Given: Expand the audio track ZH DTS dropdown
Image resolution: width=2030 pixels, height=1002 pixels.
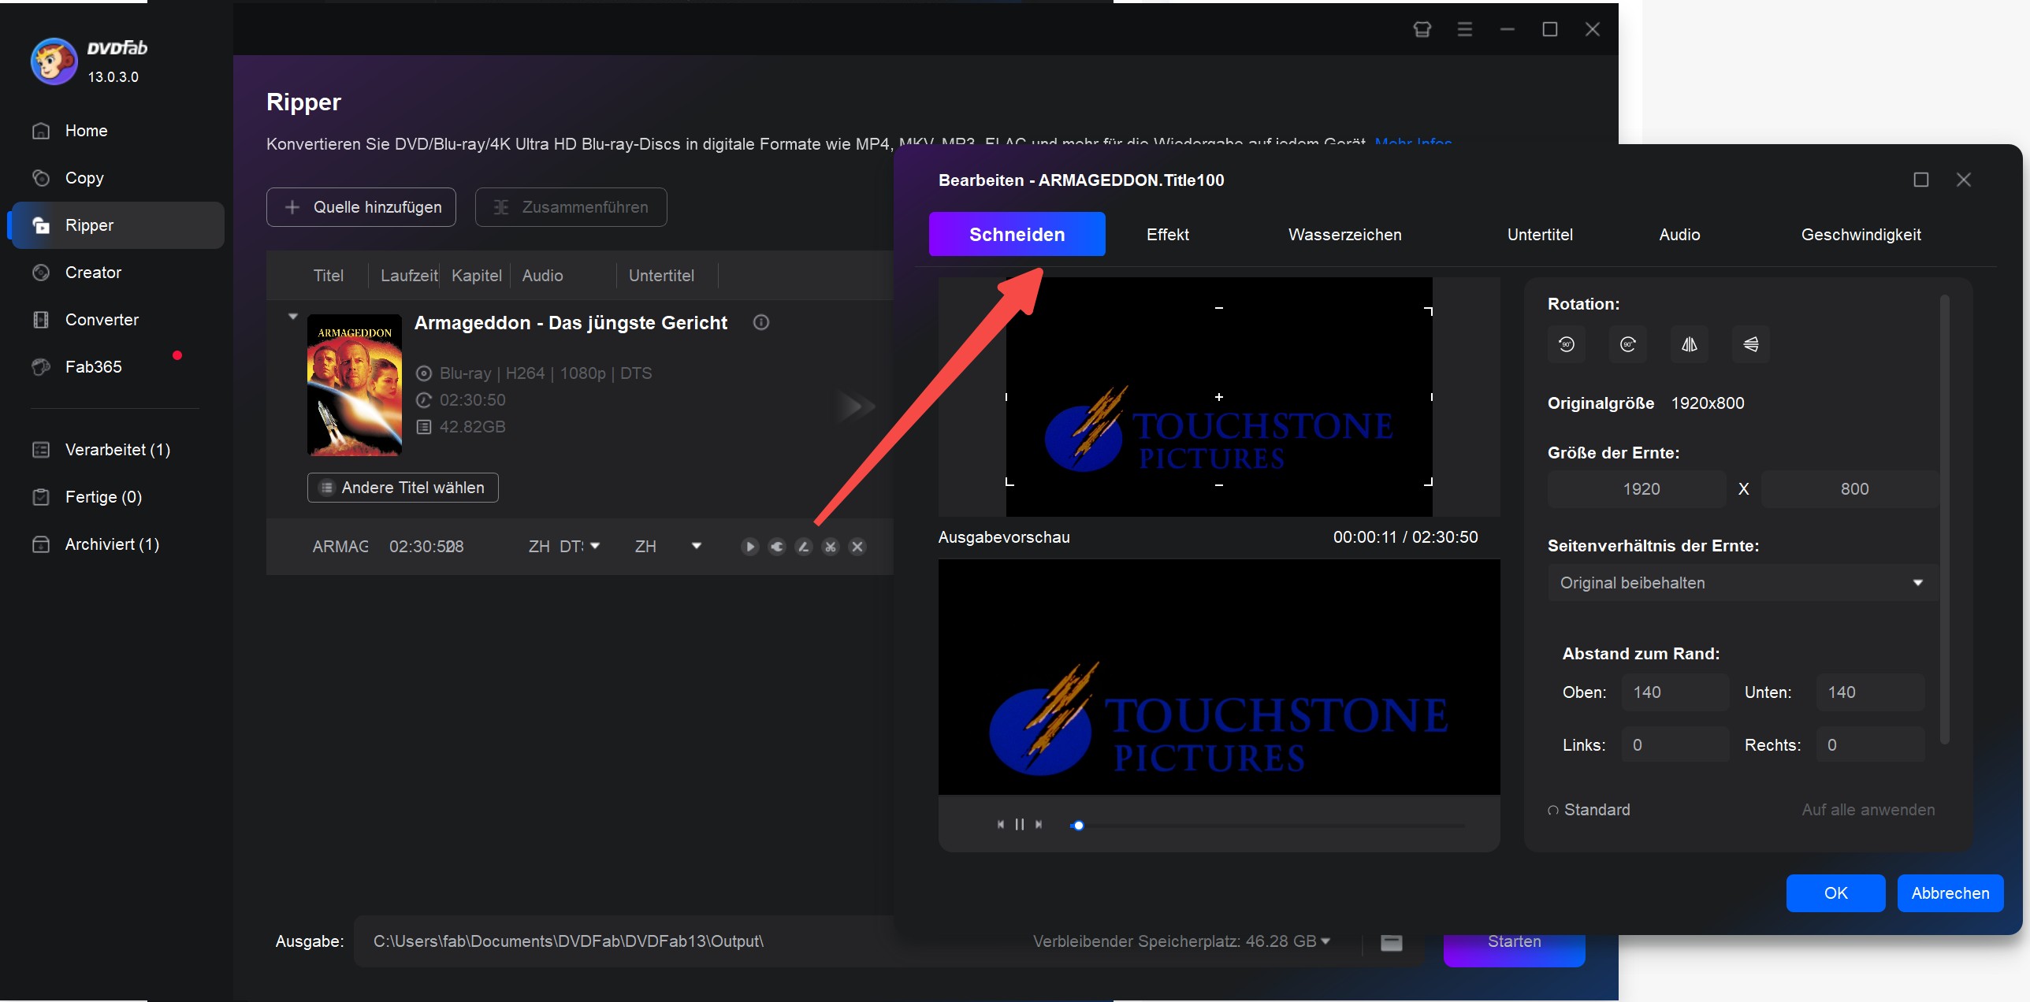Looking at the screenshot, I should 595,546.
